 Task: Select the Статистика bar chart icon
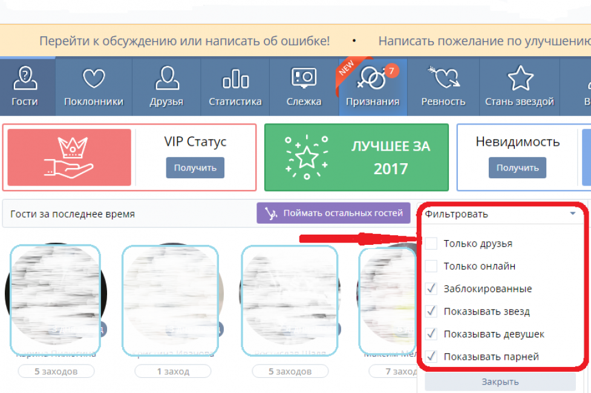click(x=235, y=79)
